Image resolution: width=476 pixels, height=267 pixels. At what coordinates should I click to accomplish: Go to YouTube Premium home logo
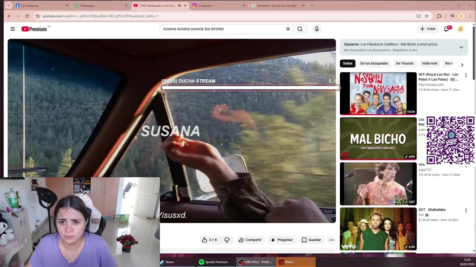click(34, 29)
